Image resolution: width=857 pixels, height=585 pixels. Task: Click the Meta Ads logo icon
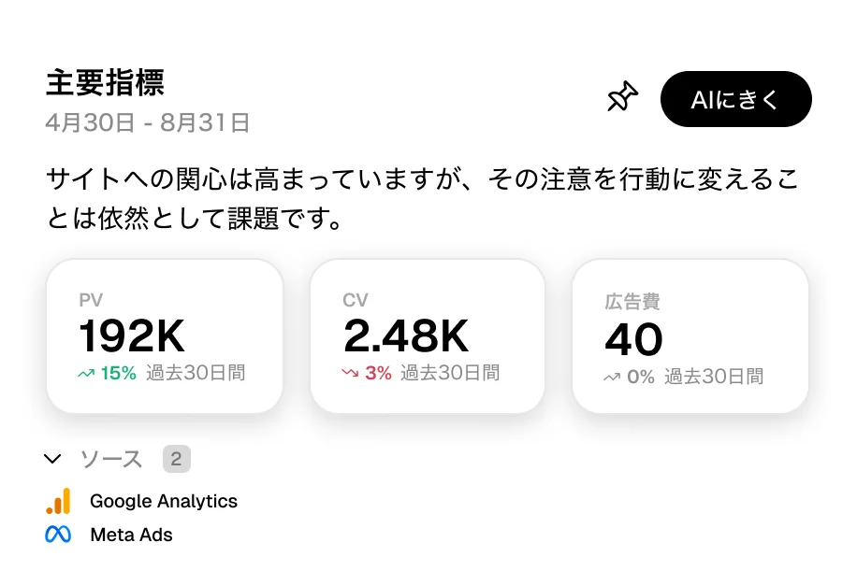tap(58, 535)
